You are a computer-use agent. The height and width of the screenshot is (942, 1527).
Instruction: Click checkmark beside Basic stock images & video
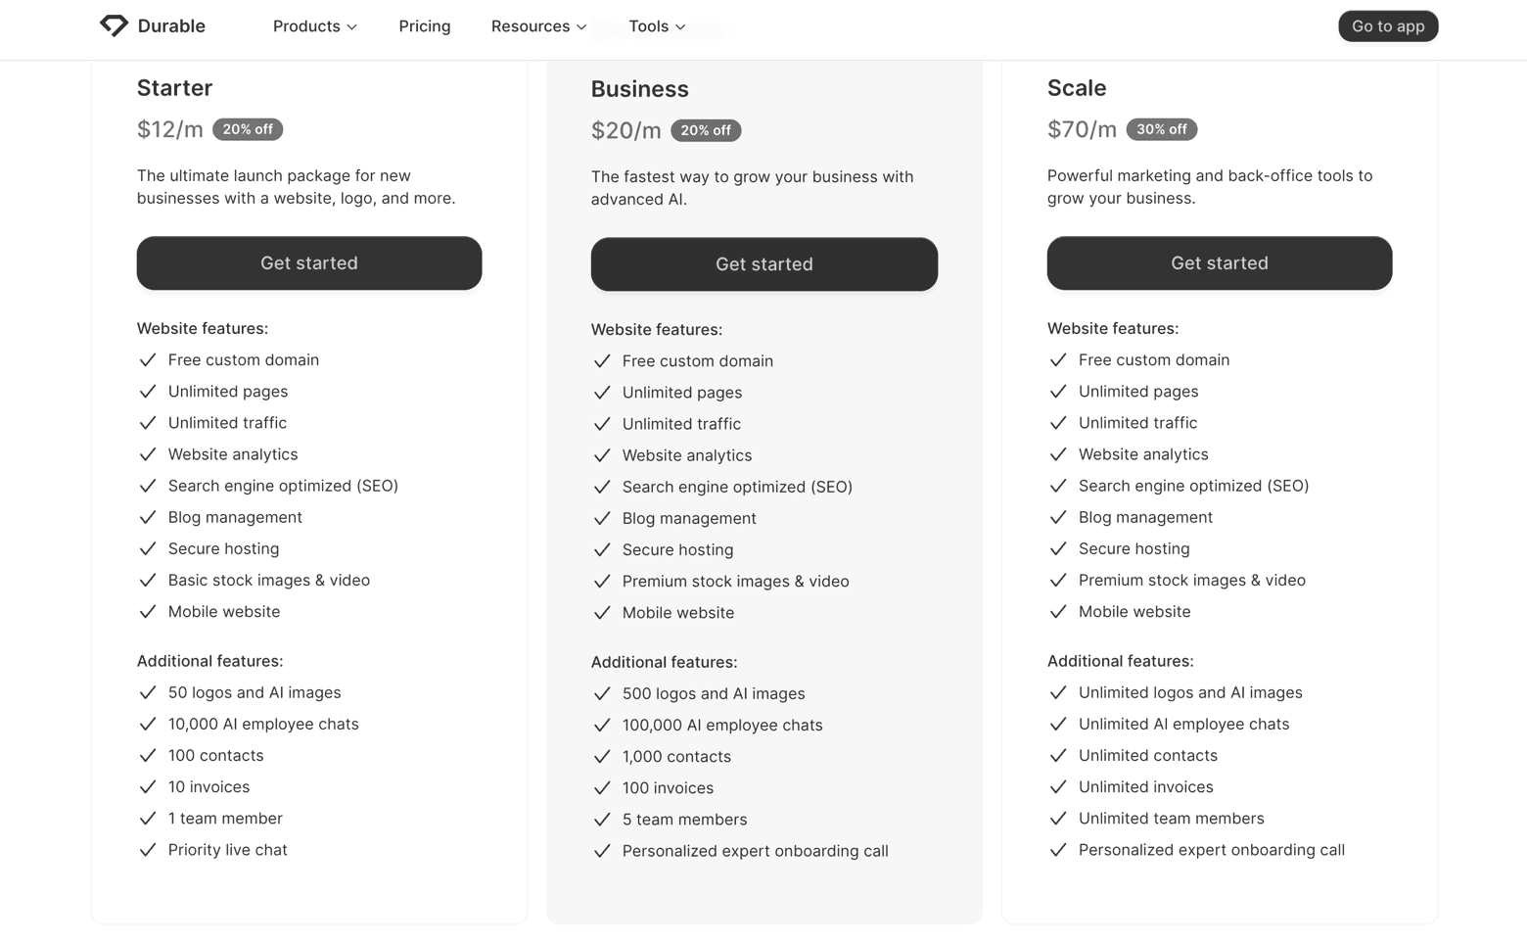[x=148, y=581]
